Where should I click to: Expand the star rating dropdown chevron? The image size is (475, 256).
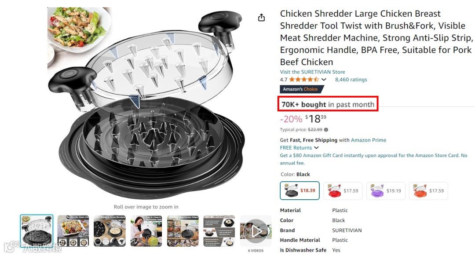(x=324, y=80)
